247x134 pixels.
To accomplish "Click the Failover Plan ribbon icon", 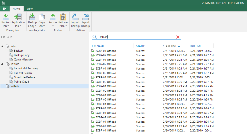I will point(63,17).
